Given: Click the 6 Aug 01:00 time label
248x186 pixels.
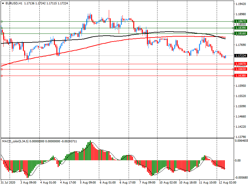Looking at the screenshot, I should 108,183.
